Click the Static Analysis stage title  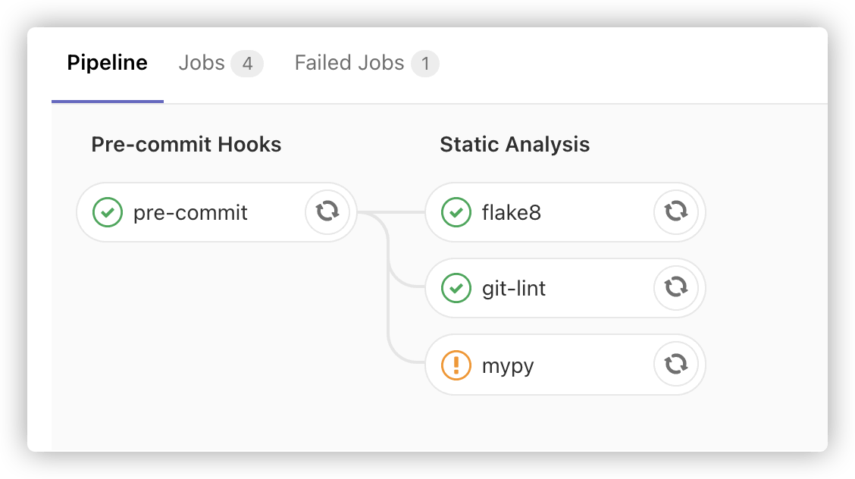point(515,145)
